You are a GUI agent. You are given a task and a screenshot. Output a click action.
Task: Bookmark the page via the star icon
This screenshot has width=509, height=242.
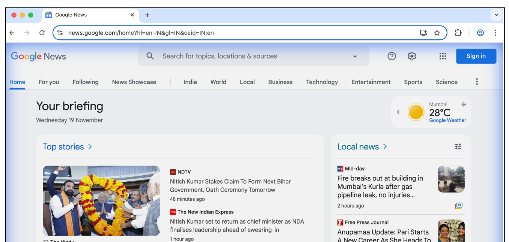(x=437, y=33)
